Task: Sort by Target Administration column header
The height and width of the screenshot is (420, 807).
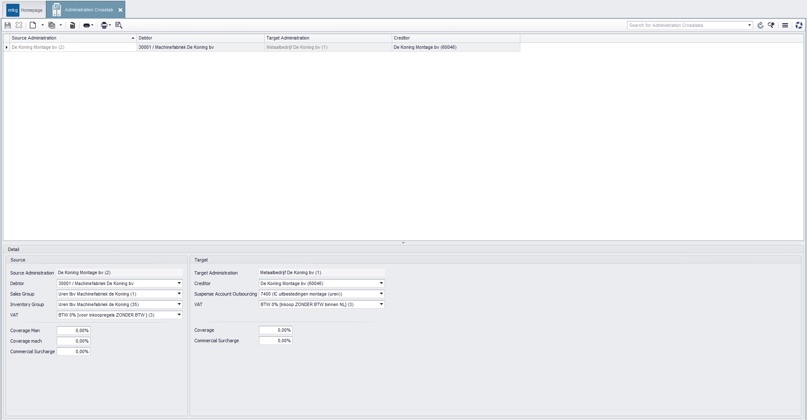Action: click(328, 38)
